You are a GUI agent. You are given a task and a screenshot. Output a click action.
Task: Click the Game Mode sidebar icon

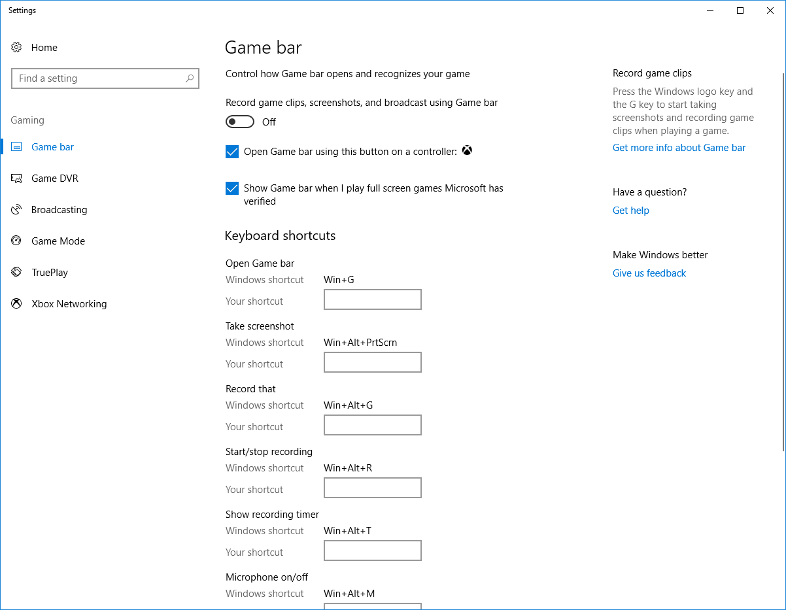coord(16,241)
